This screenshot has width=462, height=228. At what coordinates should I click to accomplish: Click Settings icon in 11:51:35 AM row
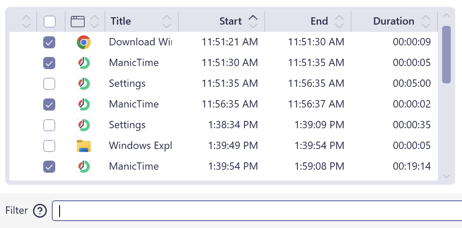(x=84, y=84)
